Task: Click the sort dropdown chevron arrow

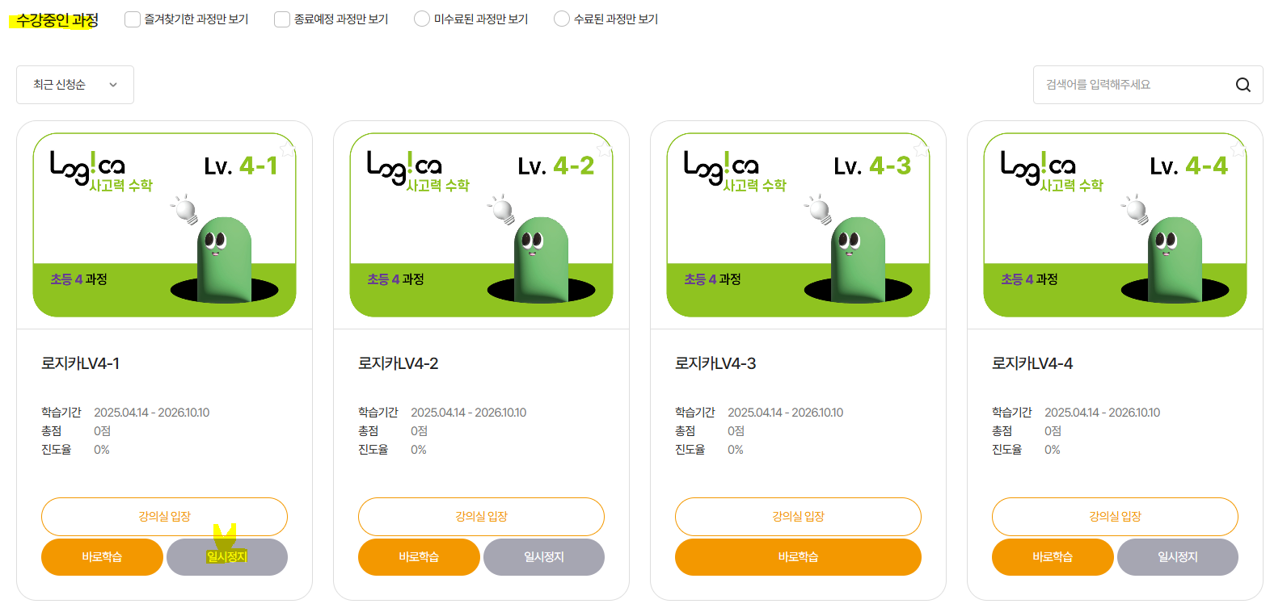Action: pyautogui.click(x=113, y=85)
